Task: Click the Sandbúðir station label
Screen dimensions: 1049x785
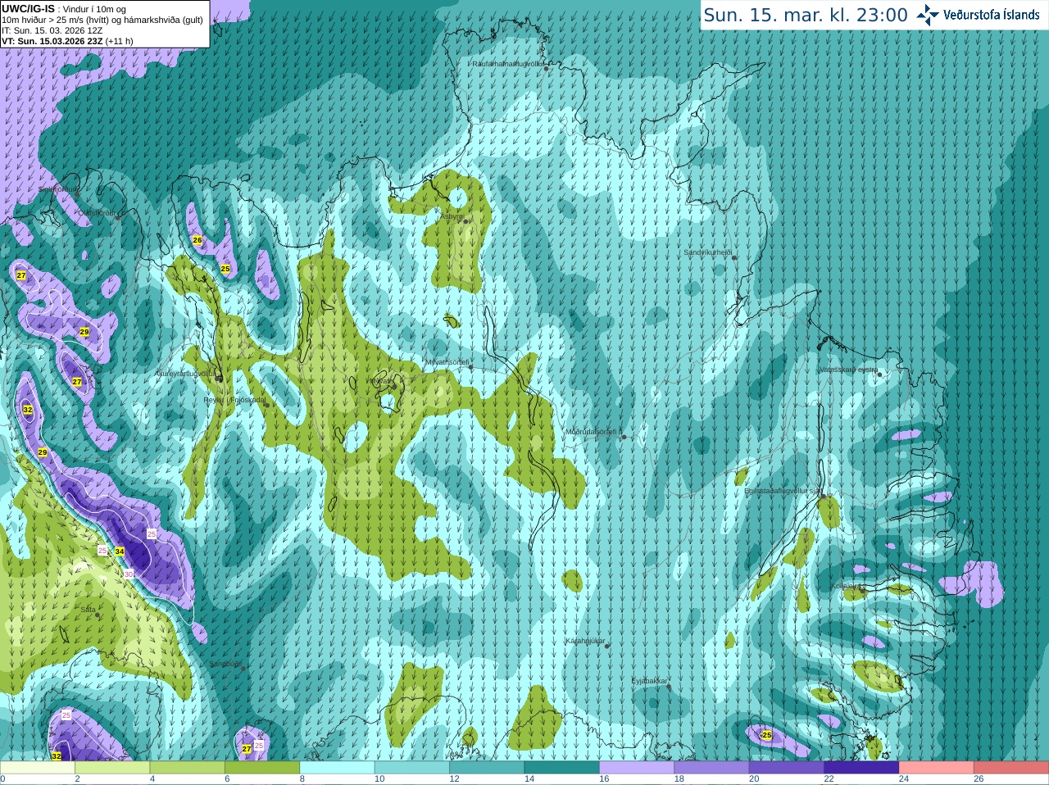Action: pos(225,664)
